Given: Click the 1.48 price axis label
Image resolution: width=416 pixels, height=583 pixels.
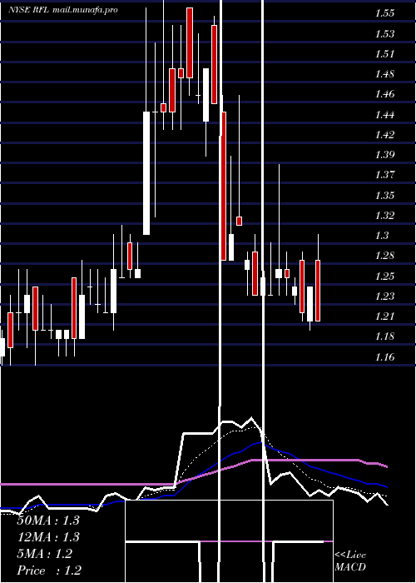Looking at the screenshot, I should tap(384, 74).
